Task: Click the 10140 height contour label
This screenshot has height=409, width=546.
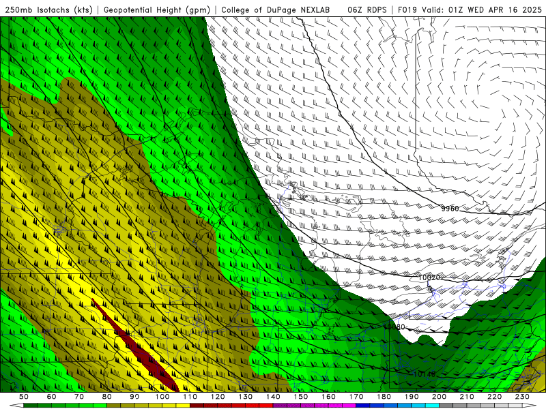Action: [425, 374]
